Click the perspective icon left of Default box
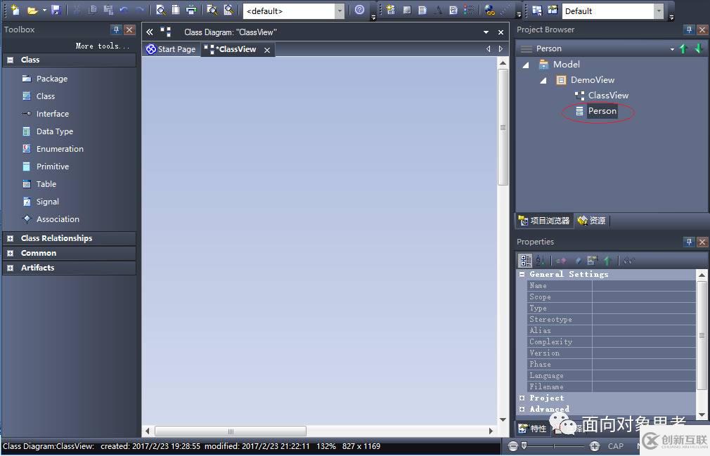 click(553, 10)
